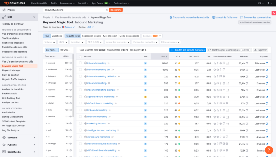Add inbound marketing exemple via plus icon

(x=85, y=90)
